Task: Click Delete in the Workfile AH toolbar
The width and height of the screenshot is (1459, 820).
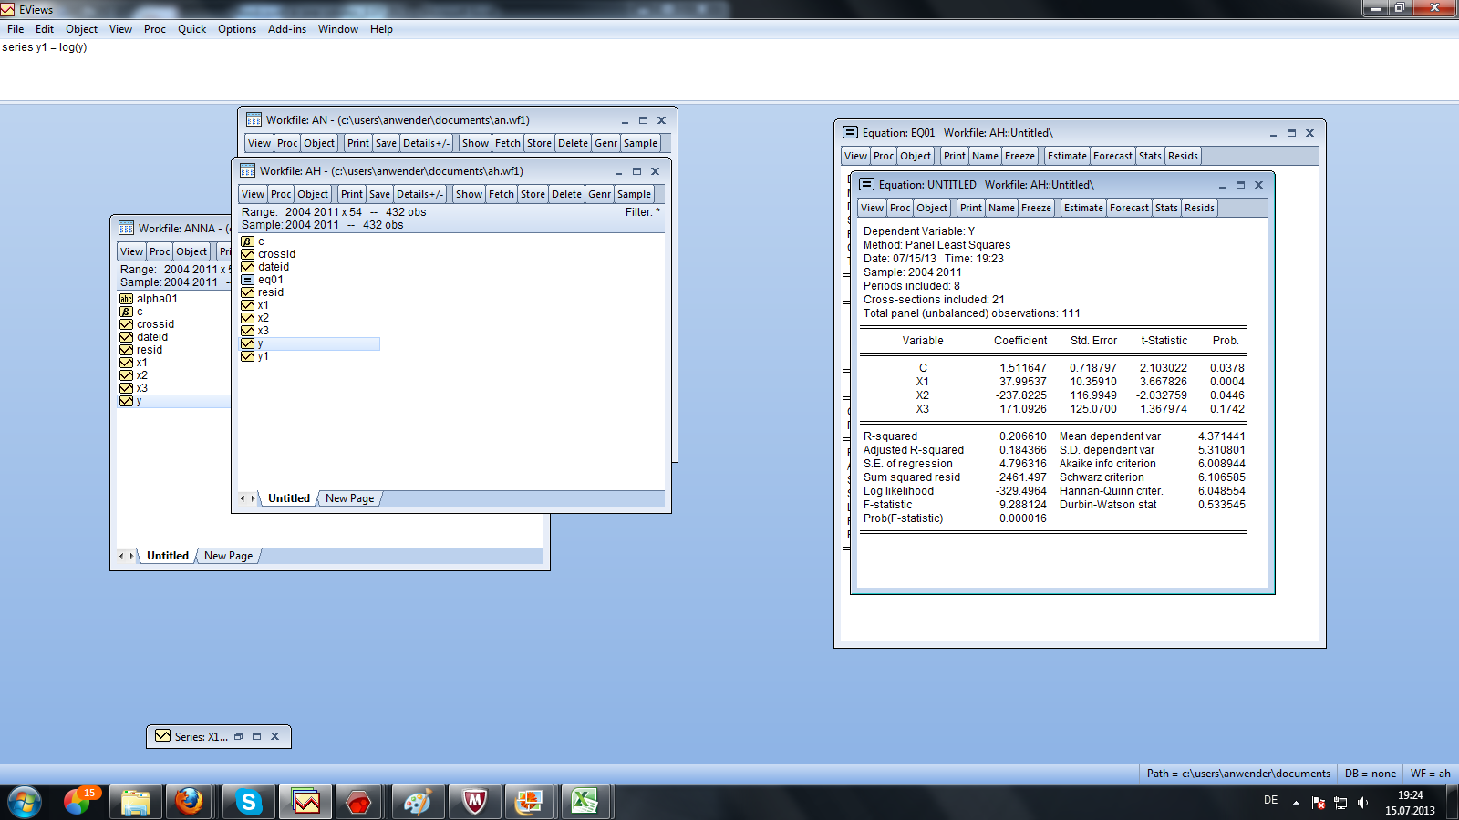Action: [566, 194]
